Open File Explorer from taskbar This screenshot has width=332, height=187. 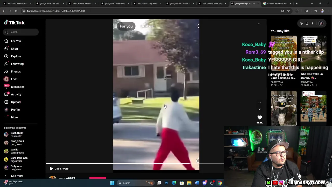point(189,183)
